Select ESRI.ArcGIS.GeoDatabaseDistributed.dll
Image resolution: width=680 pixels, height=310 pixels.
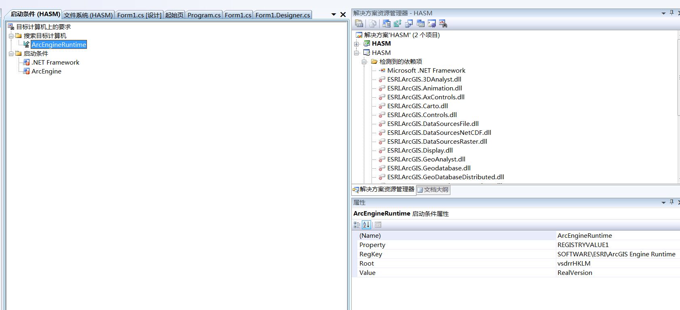tap(446, 177)
